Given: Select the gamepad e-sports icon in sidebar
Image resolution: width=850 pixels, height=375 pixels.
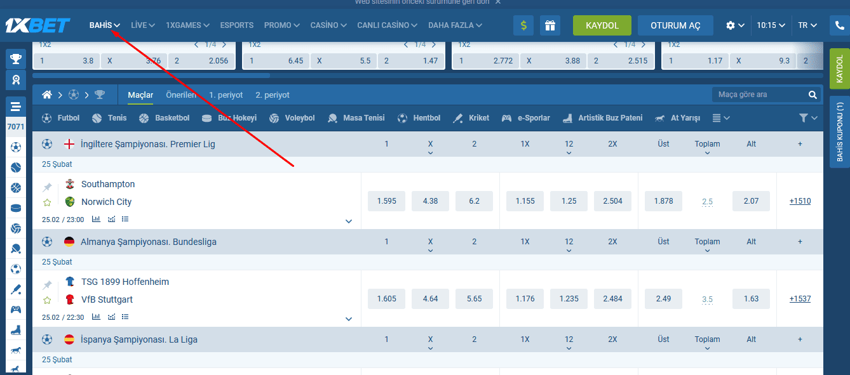Looking at the screenshot, I should pyautogui.click(x=16, y=310).
